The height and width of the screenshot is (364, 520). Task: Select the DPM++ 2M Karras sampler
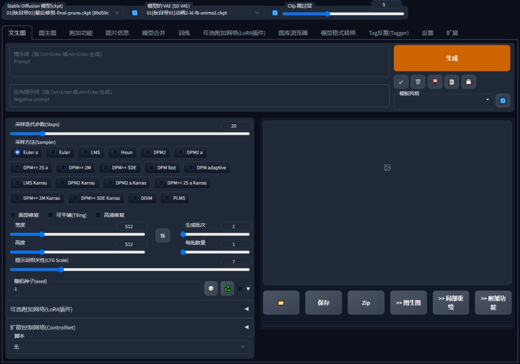(37, 198)
